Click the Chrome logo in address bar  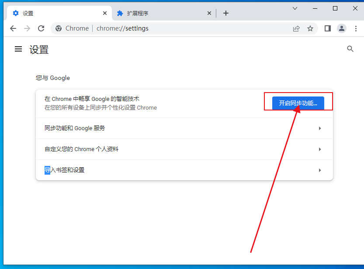point(59,28)
